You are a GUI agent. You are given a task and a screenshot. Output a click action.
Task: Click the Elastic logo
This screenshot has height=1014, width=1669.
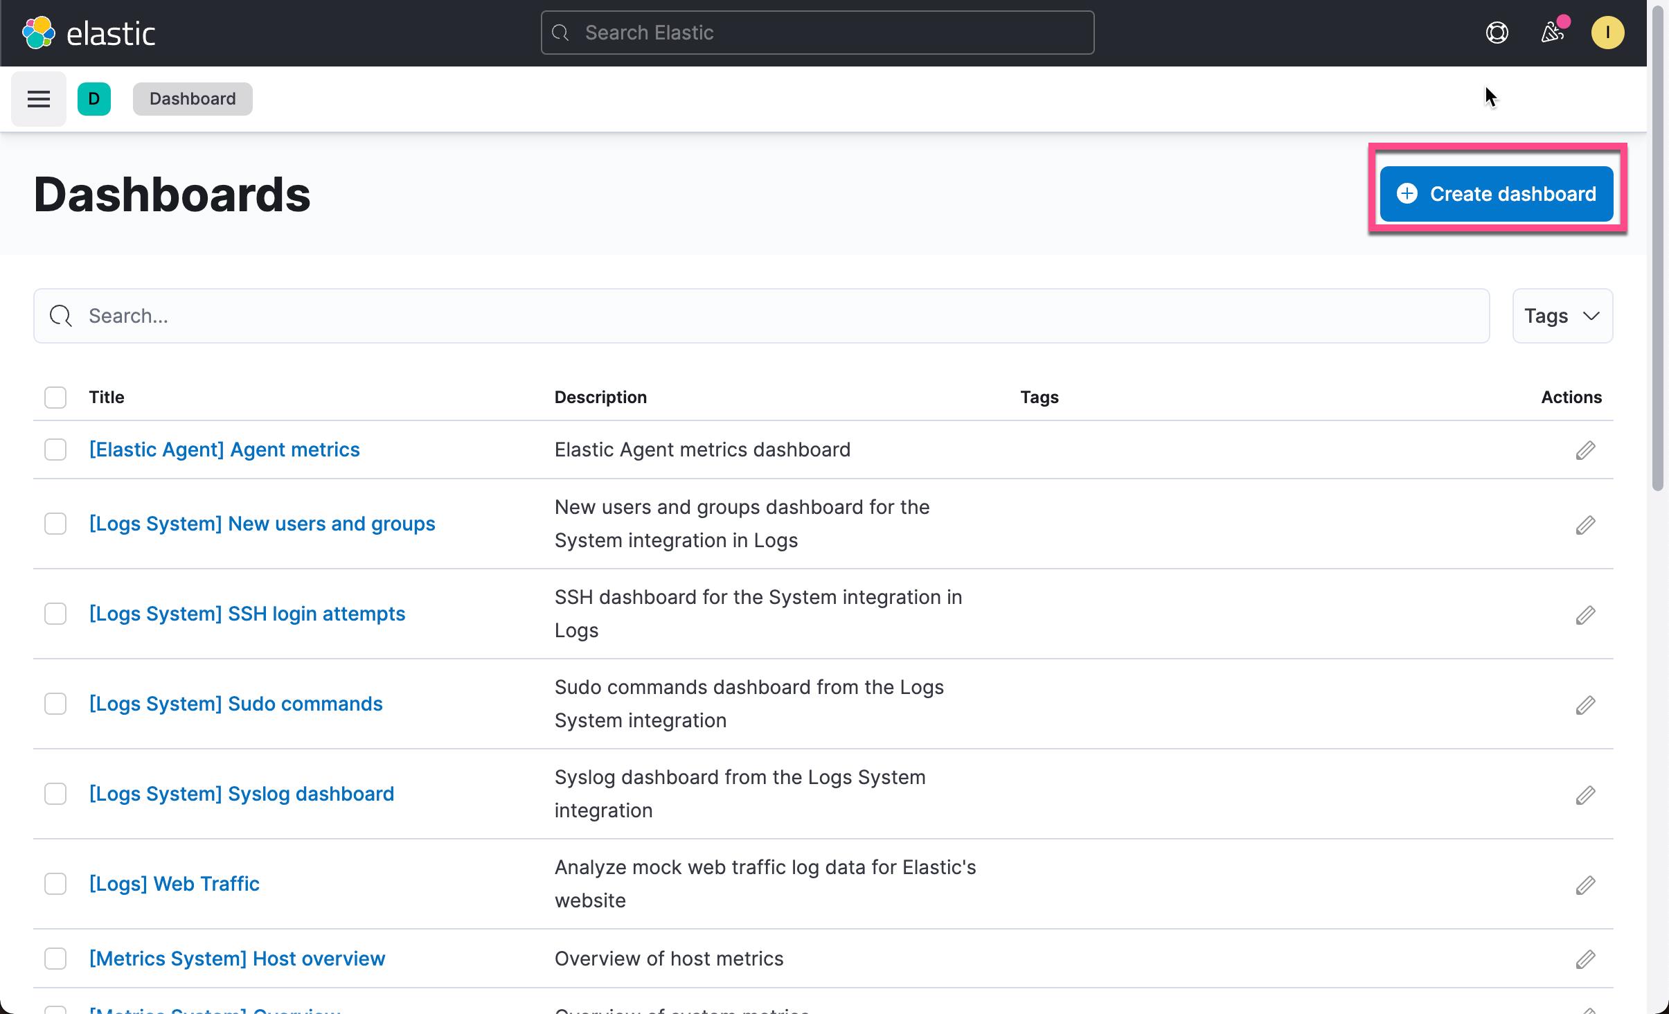tap(89, 33)
